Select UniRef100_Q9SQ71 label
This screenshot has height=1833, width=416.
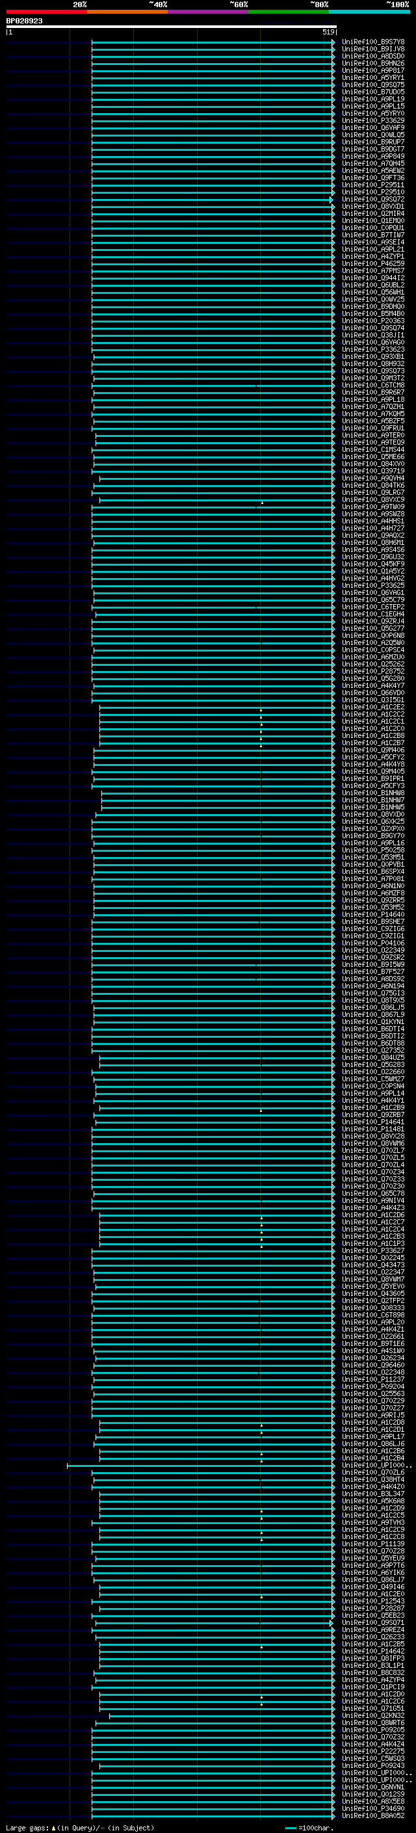372,1623
